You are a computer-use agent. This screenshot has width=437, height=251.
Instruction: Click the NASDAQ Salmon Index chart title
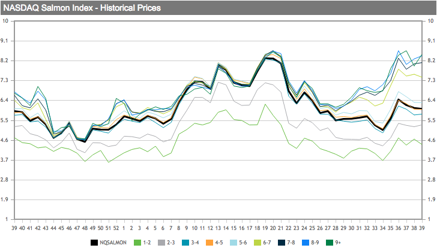(x=82, y=8)
